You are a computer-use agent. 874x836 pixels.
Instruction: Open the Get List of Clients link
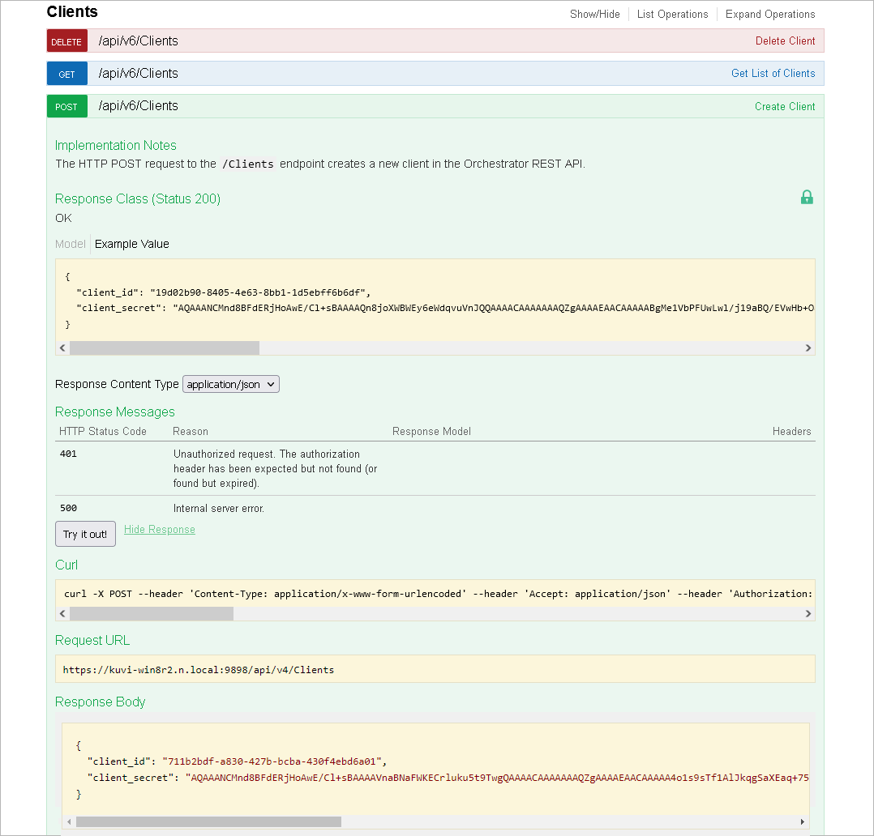[x=773, y=73]
